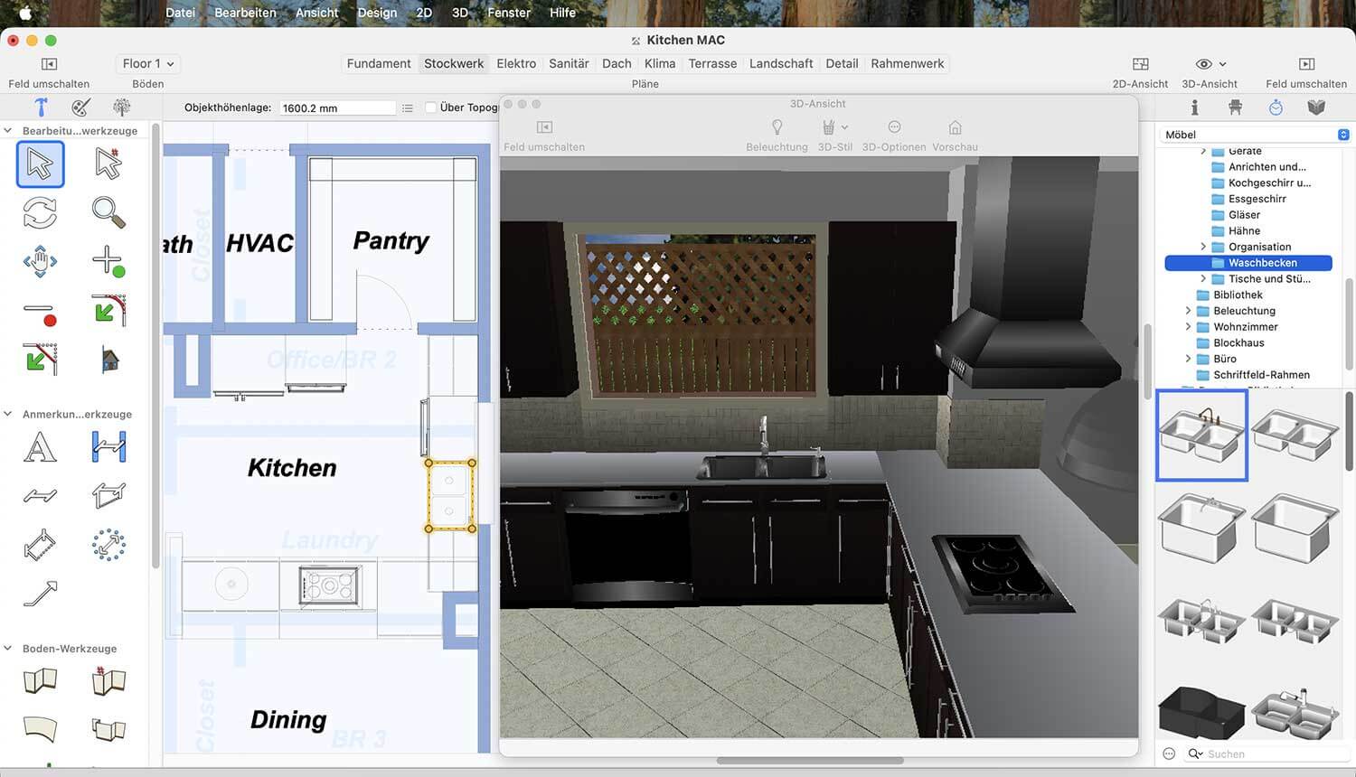Collapse the Anmerkun...erkzeuge section
Screen dimensions: 1356x777
8,415
